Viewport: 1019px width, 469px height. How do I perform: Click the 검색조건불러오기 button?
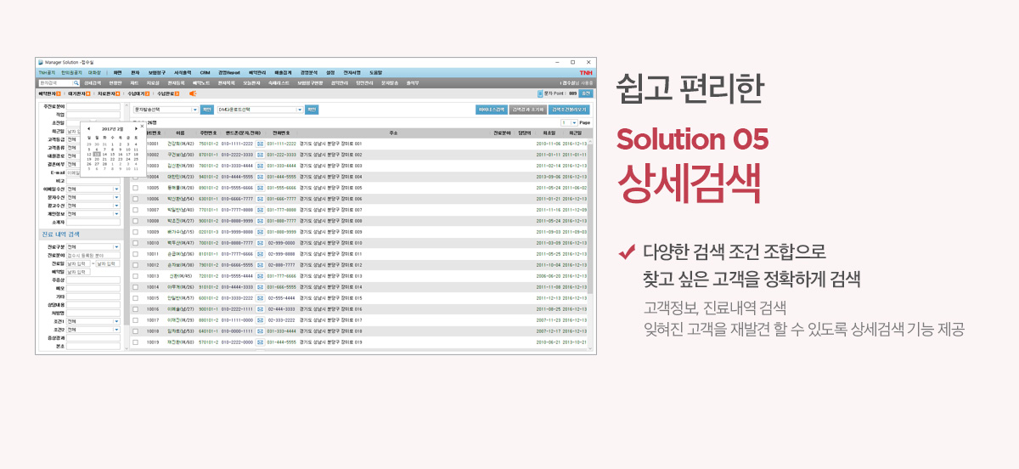(x=569, y=110)
